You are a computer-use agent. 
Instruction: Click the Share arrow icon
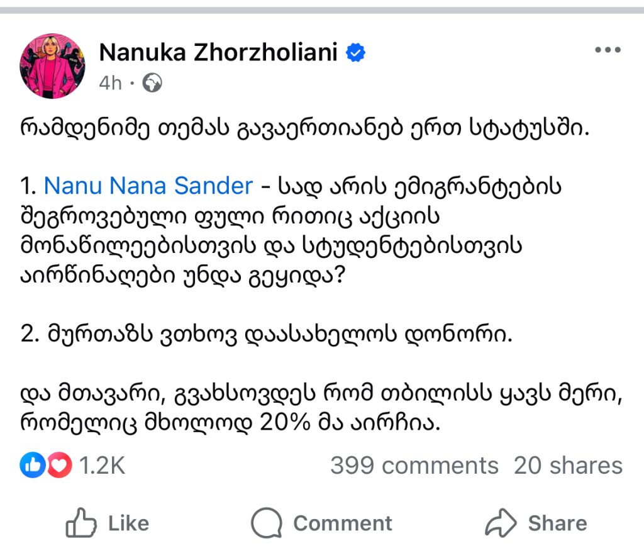501,523
